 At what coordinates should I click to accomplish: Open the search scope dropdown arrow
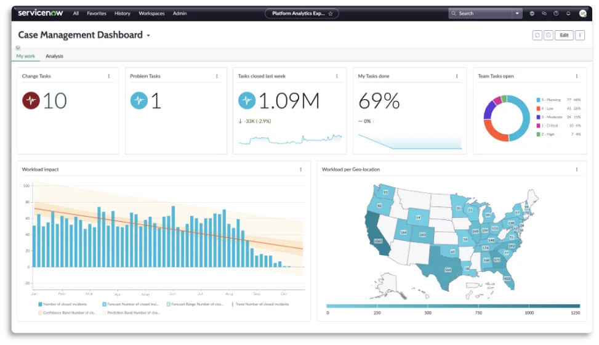[517, 13]
